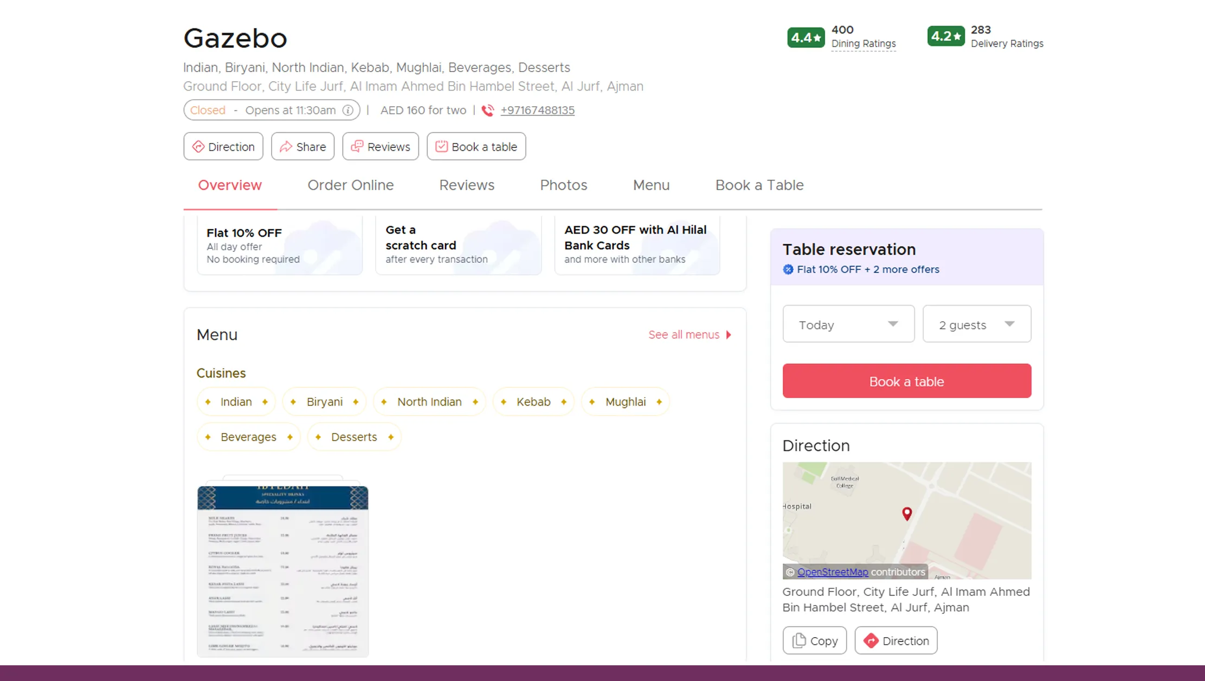The width and height of the screenshot is (1205, 681).
Task: Open the menu image thumbnail
Action: pyautogui.click(x=282, y=570)
